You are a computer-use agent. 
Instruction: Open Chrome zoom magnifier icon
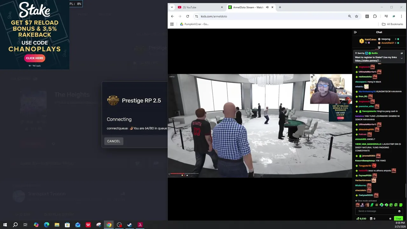[349, 16]
